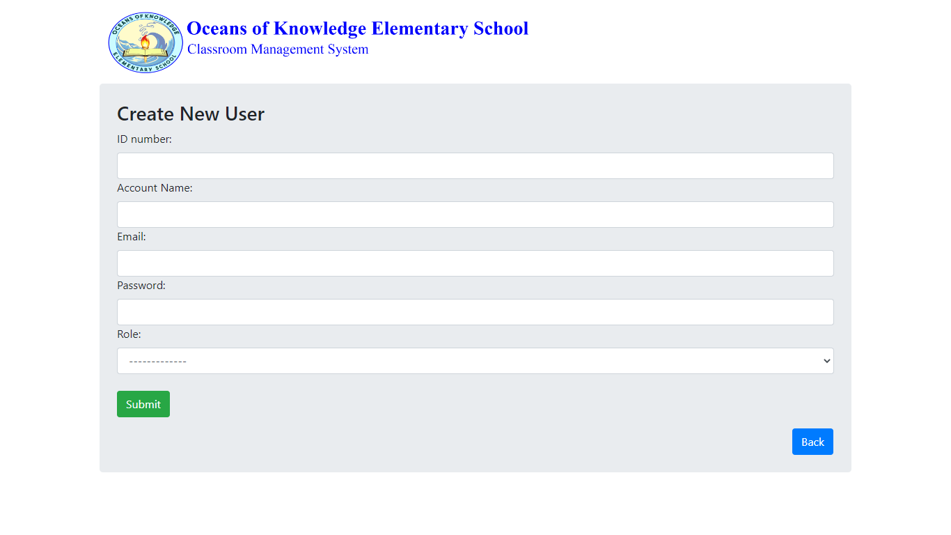Click the "ID number:" label

[x=144, y=139]
